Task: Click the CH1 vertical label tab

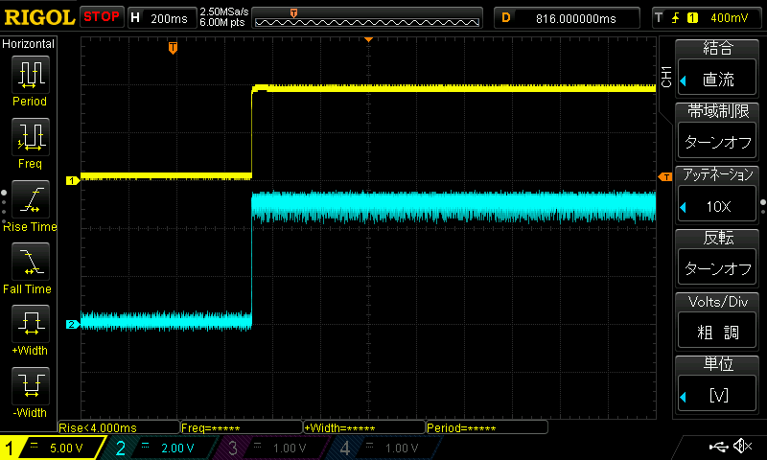Action: [665, 77]
